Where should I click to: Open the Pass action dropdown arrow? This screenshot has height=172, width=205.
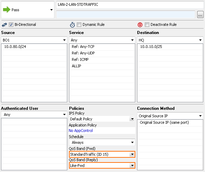pyautogui.click(x=52, y=10)
